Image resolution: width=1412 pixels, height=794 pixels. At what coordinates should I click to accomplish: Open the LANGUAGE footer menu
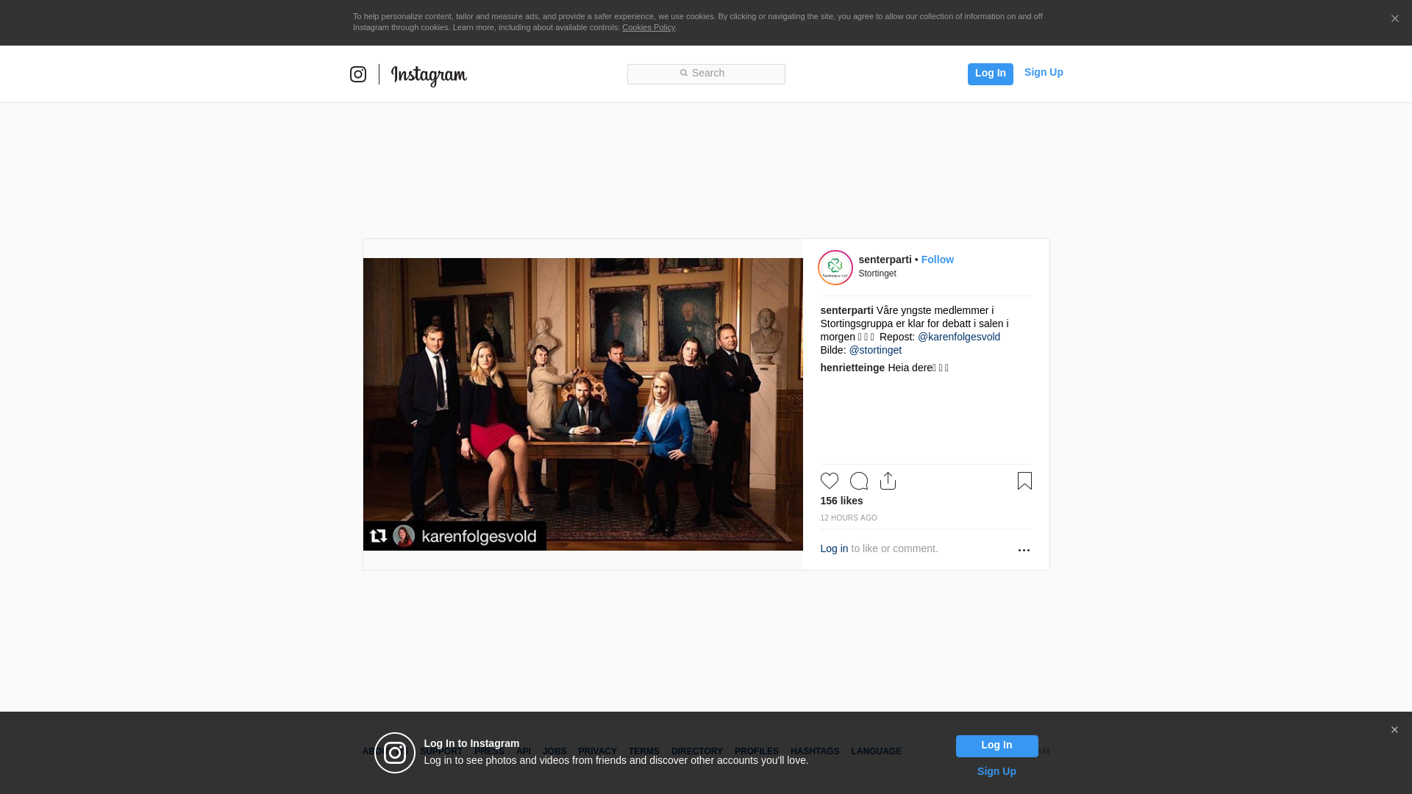pyautogui.click(x=876, y=751)
